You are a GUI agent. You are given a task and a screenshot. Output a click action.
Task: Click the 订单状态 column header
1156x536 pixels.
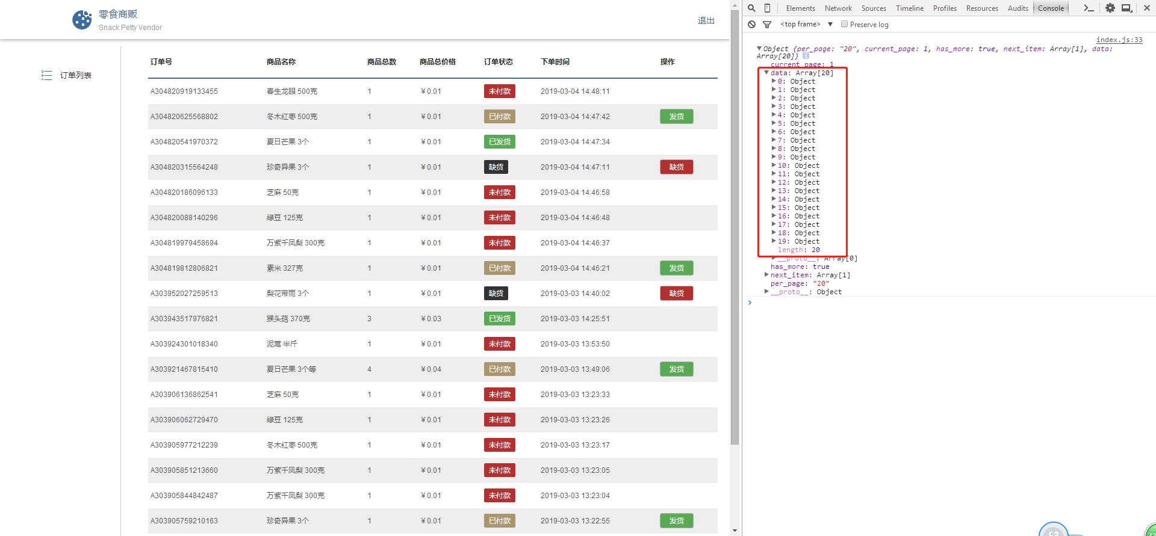[499, 61]
